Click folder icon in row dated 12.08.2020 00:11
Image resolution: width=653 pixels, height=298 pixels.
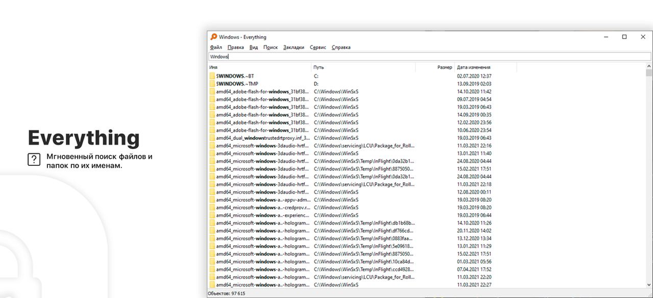212,192
